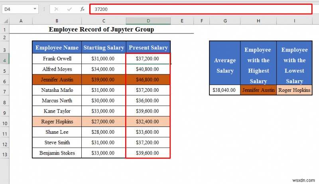319x184 pixels.
Task: Select 'Jennifer Austin' in the employee table
Action: pyautogui.click(x=57, y=79)
